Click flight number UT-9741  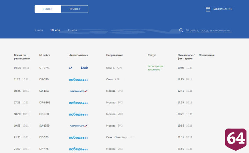[x=44, y=68]
